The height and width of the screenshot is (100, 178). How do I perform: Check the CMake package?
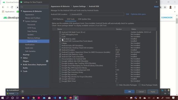pos(60,43)
